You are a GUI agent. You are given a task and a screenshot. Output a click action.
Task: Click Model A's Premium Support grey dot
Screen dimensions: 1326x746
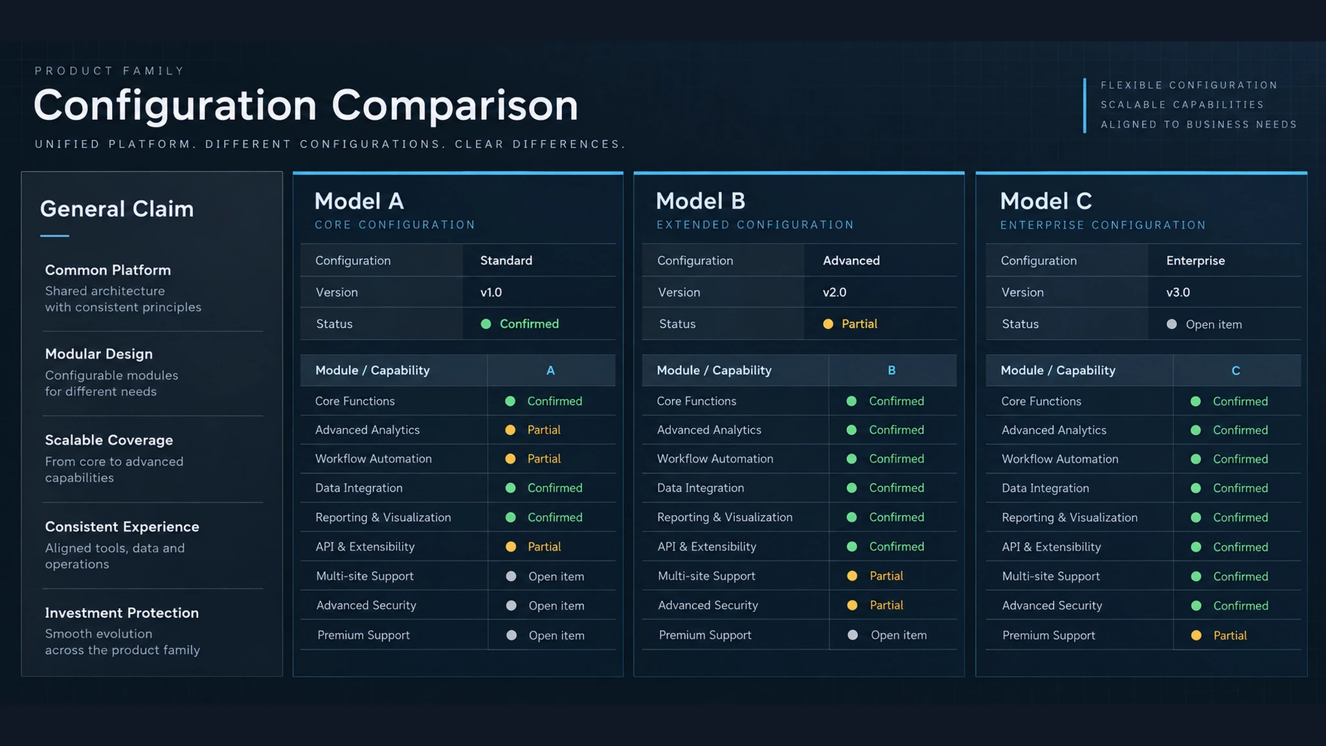511,635
